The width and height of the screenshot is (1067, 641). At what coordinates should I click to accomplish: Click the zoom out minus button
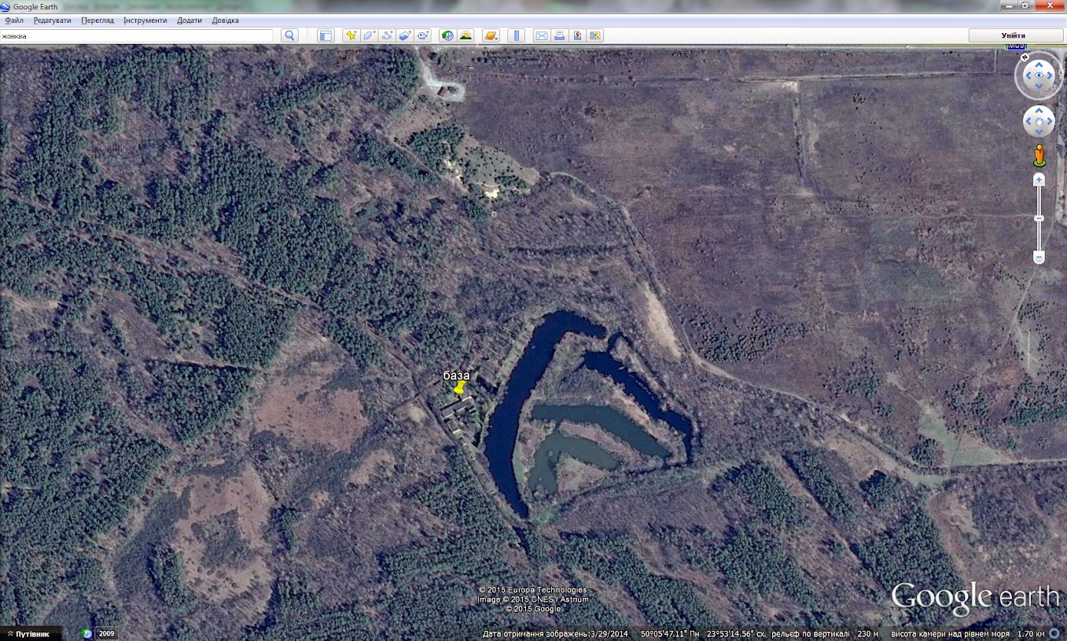pyautogui.click(x=1039, y=257)
